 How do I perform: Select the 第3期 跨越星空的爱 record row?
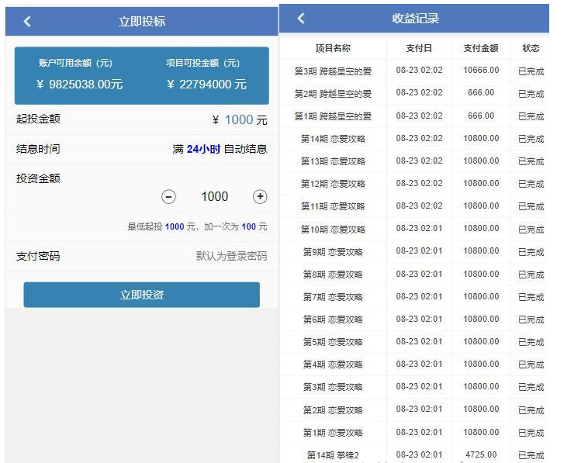(x=333, y=71)
